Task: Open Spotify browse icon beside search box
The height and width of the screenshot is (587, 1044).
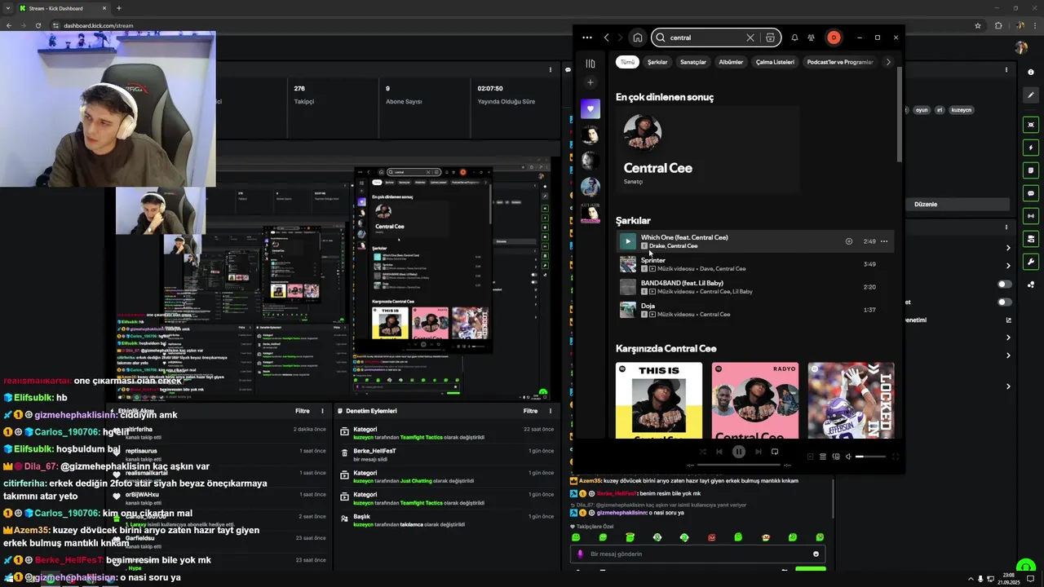Action: 771,38
